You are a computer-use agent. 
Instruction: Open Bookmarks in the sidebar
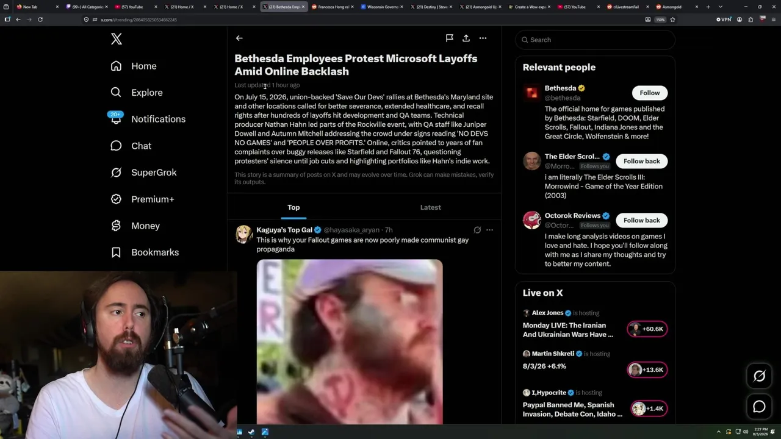145,252
